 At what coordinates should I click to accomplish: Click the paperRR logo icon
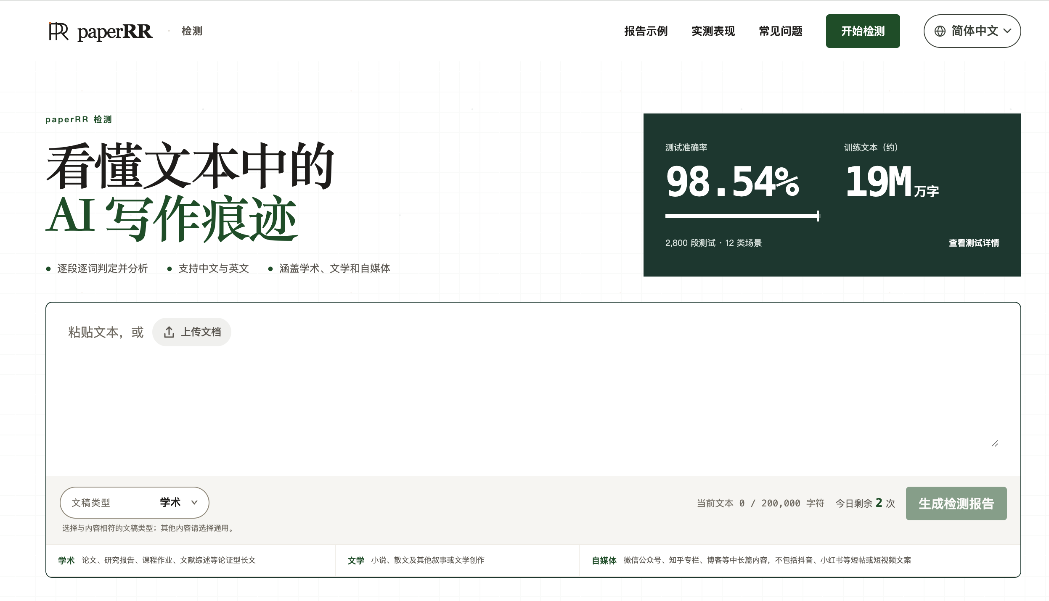click(x=58, y=32)
